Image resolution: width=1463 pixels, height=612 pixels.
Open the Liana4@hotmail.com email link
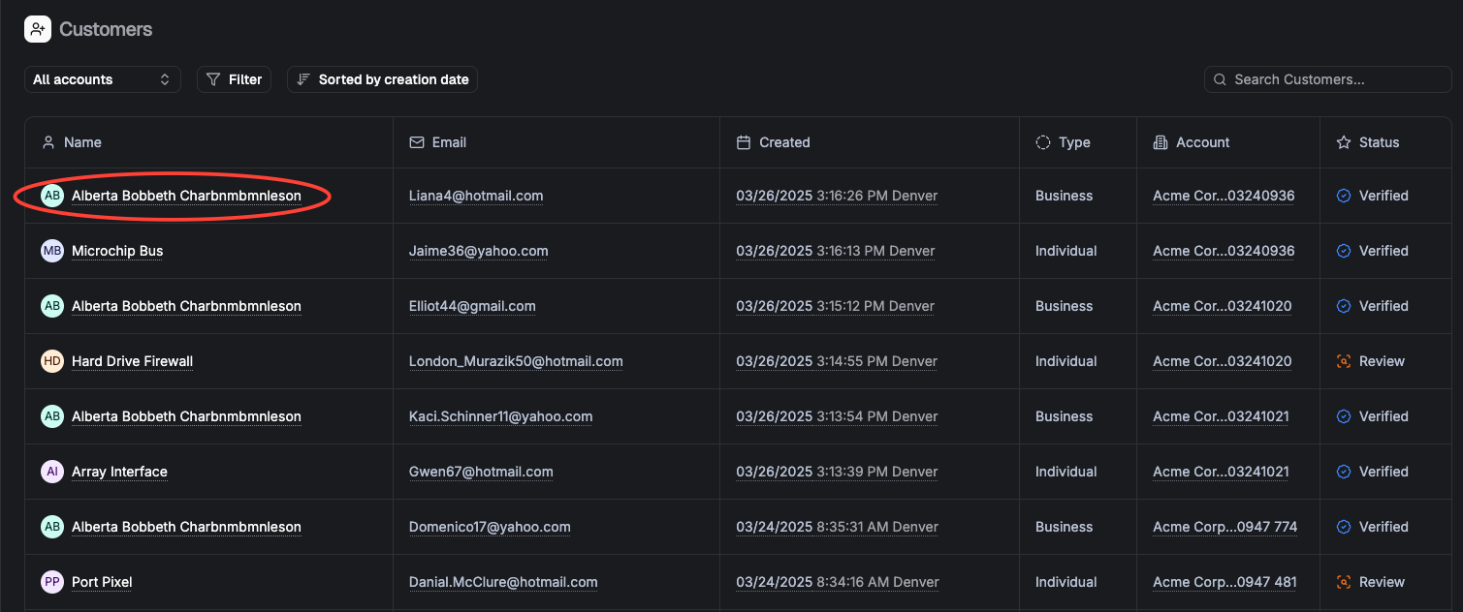(x=476, y=195)
